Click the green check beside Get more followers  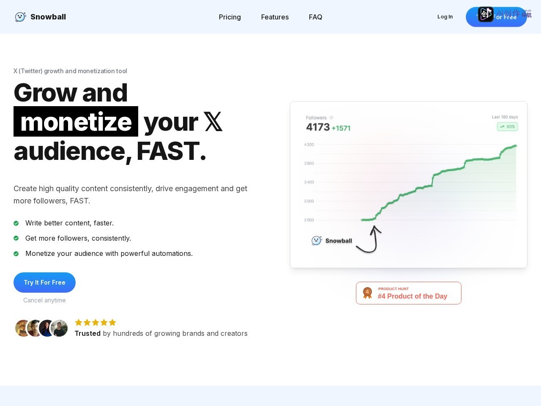pos(16,239)
